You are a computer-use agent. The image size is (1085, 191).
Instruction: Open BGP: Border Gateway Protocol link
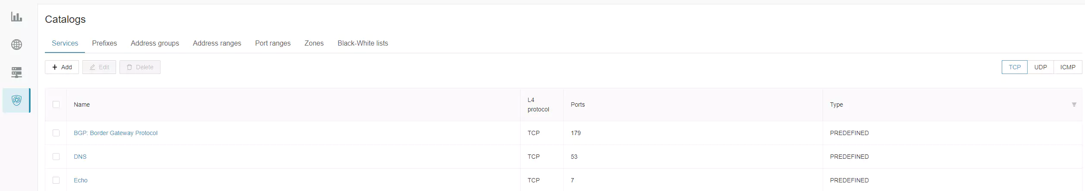pyautogui.click(x=116, y=133)
